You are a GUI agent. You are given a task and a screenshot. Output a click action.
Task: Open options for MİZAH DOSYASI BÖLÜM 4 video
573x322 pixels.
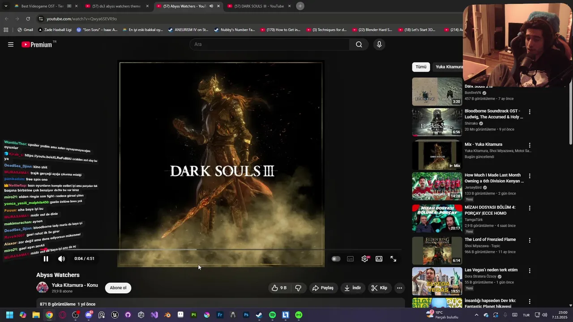click(530, 208)
